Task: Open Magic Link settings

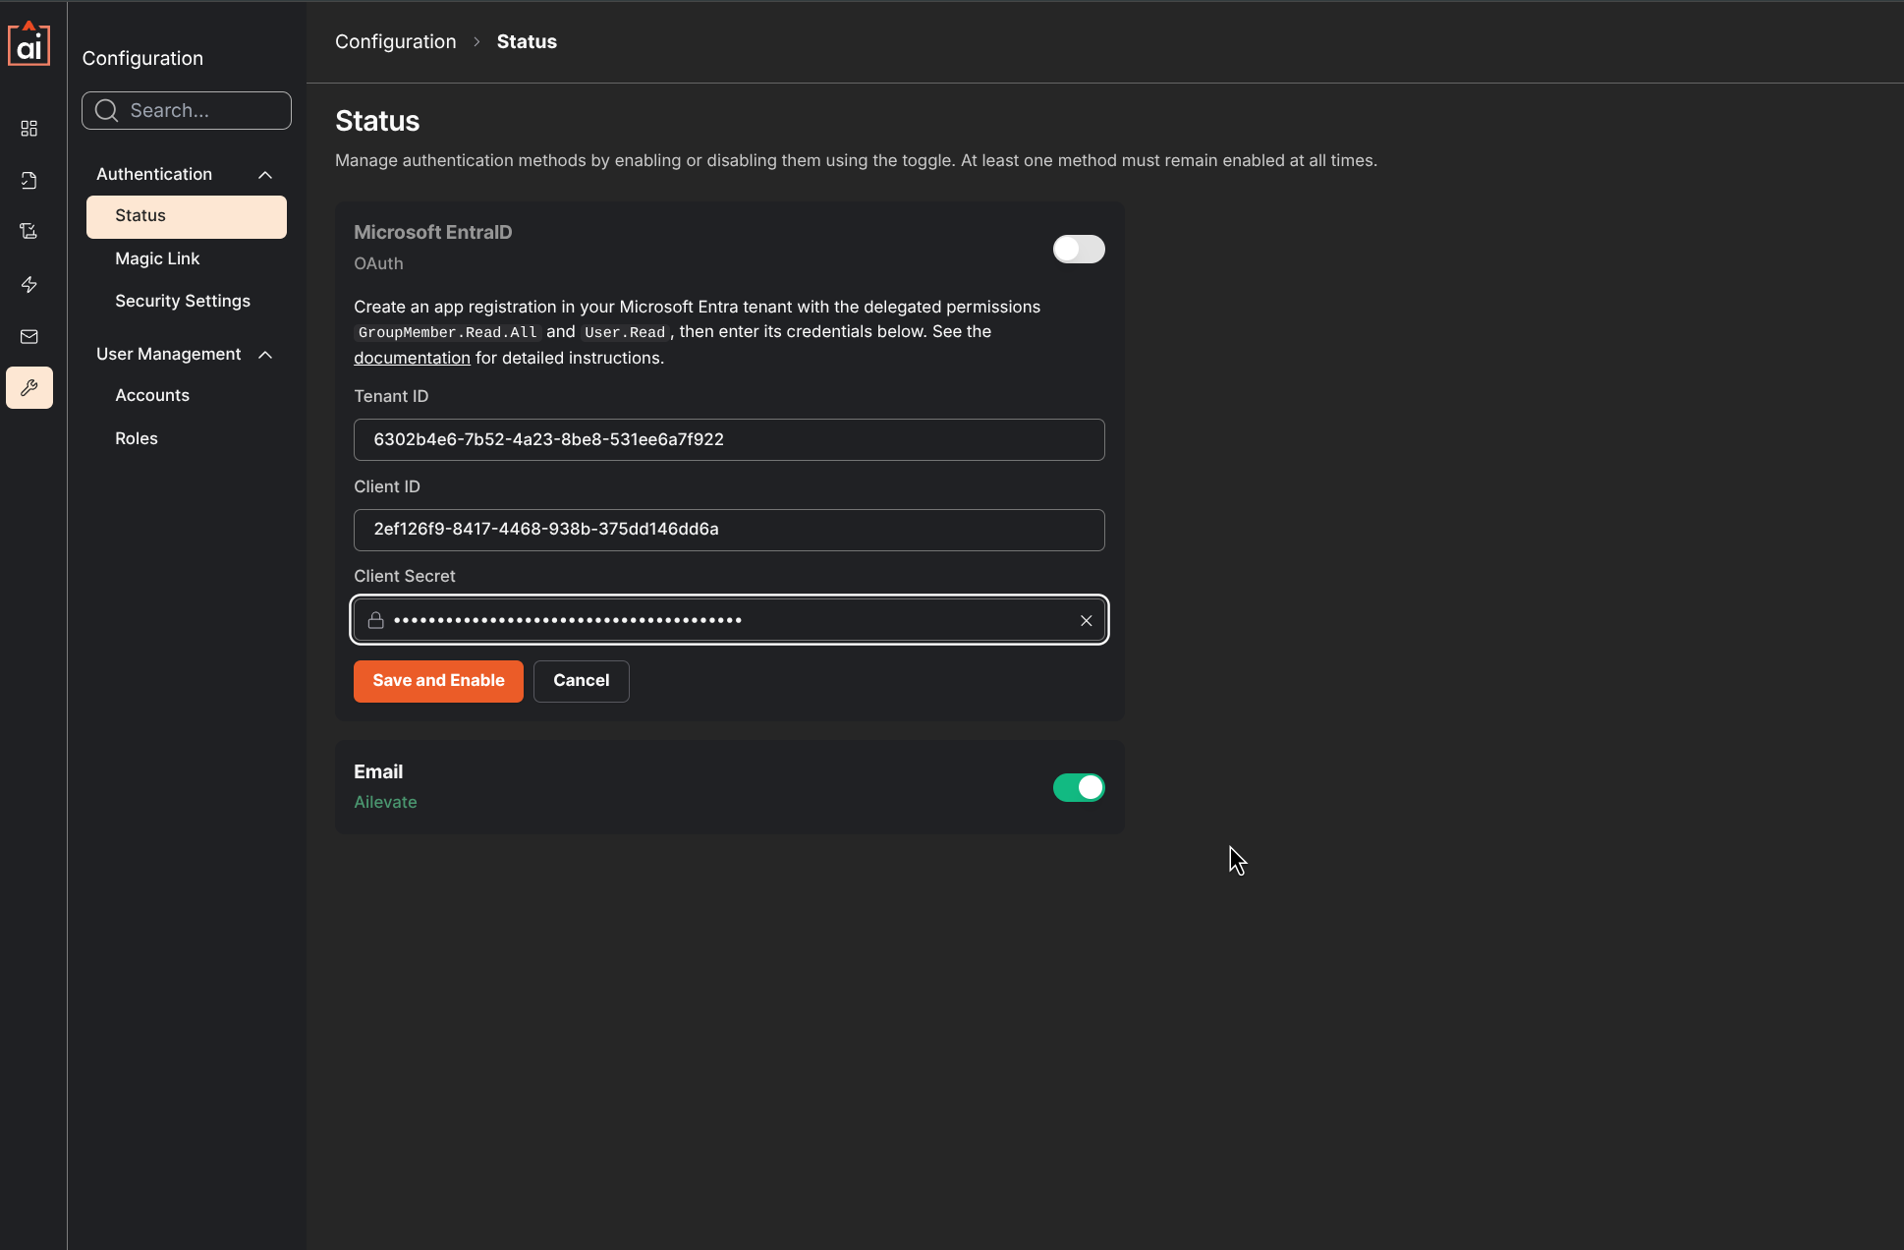Action: click(157, 258)
